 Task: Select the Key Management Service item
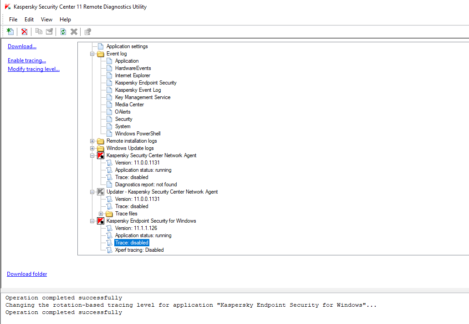point(143,97)
